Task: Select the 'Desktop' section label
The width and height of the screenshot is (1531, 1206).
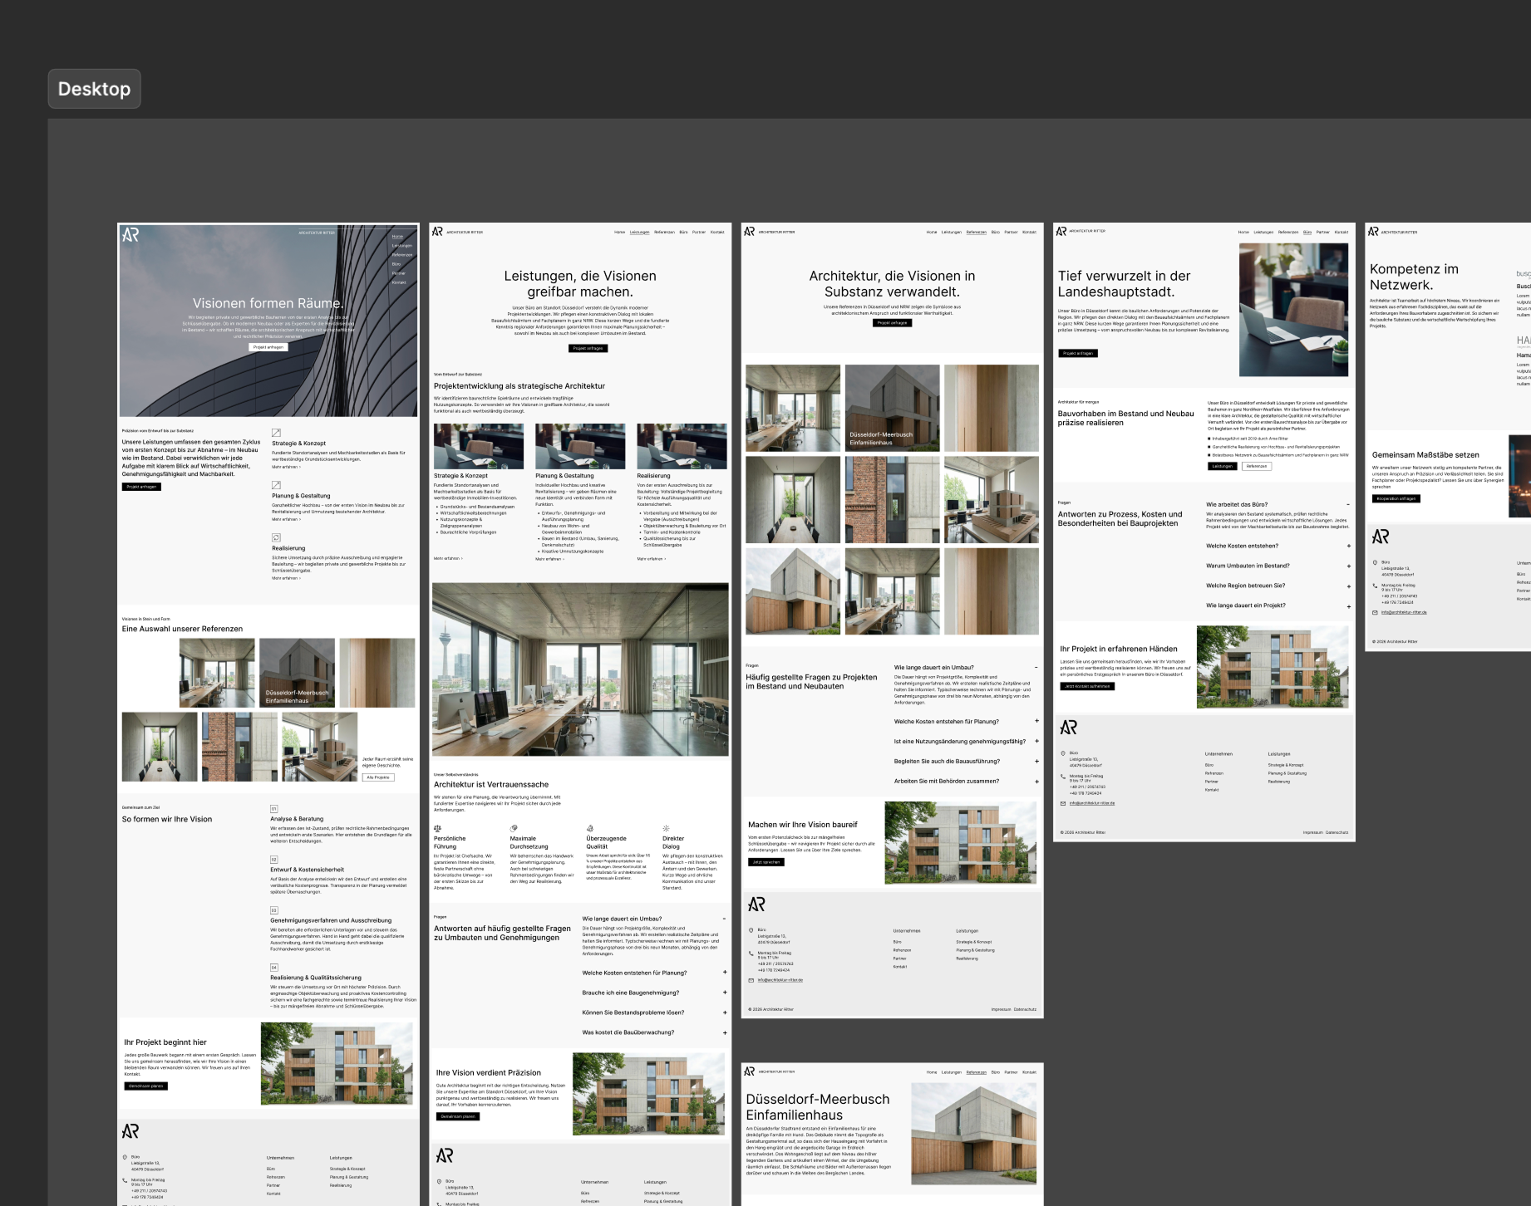Action: point(94,89)
